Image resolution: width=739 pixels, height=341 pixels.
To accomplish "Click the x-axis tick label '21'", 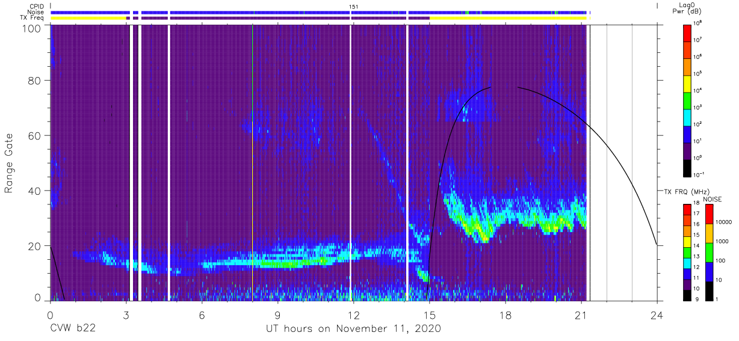I will pyautogui.click(x=581, y=315).
